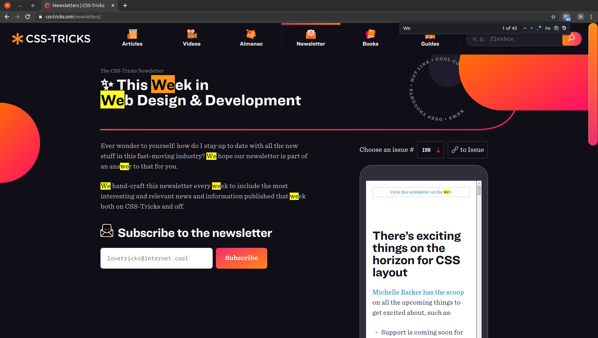Click the envelope icon beside Subscribe heading
Viewport: 598px width, 338px height.
click(107, 230)
